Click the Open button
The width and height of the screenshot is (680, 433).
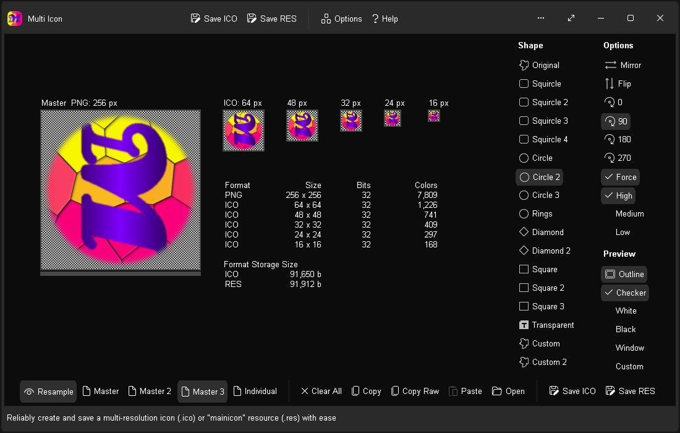508,392
